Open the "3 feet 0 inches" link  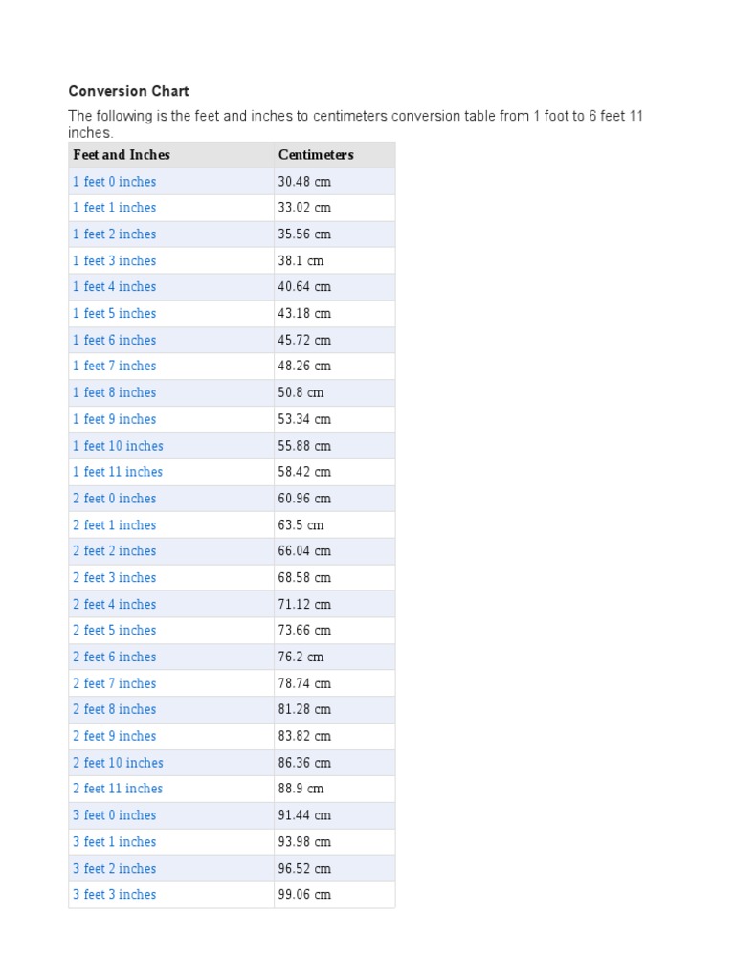pyautogui.click(x=114, y=815)
